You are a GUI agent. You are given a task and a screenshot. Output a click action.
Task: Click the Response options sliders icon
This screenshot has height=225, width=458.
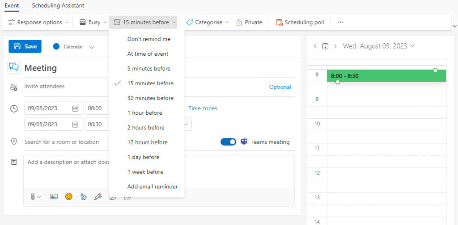(11, 22)
